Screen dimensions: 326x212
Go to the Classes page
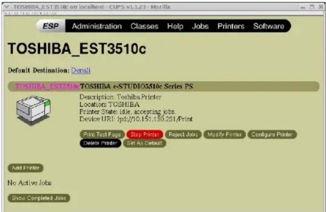[x=144, y=26]
